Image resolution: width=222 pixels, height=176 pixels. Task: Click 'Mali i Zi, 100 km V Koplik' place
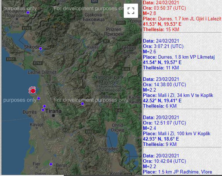point(184,133)
